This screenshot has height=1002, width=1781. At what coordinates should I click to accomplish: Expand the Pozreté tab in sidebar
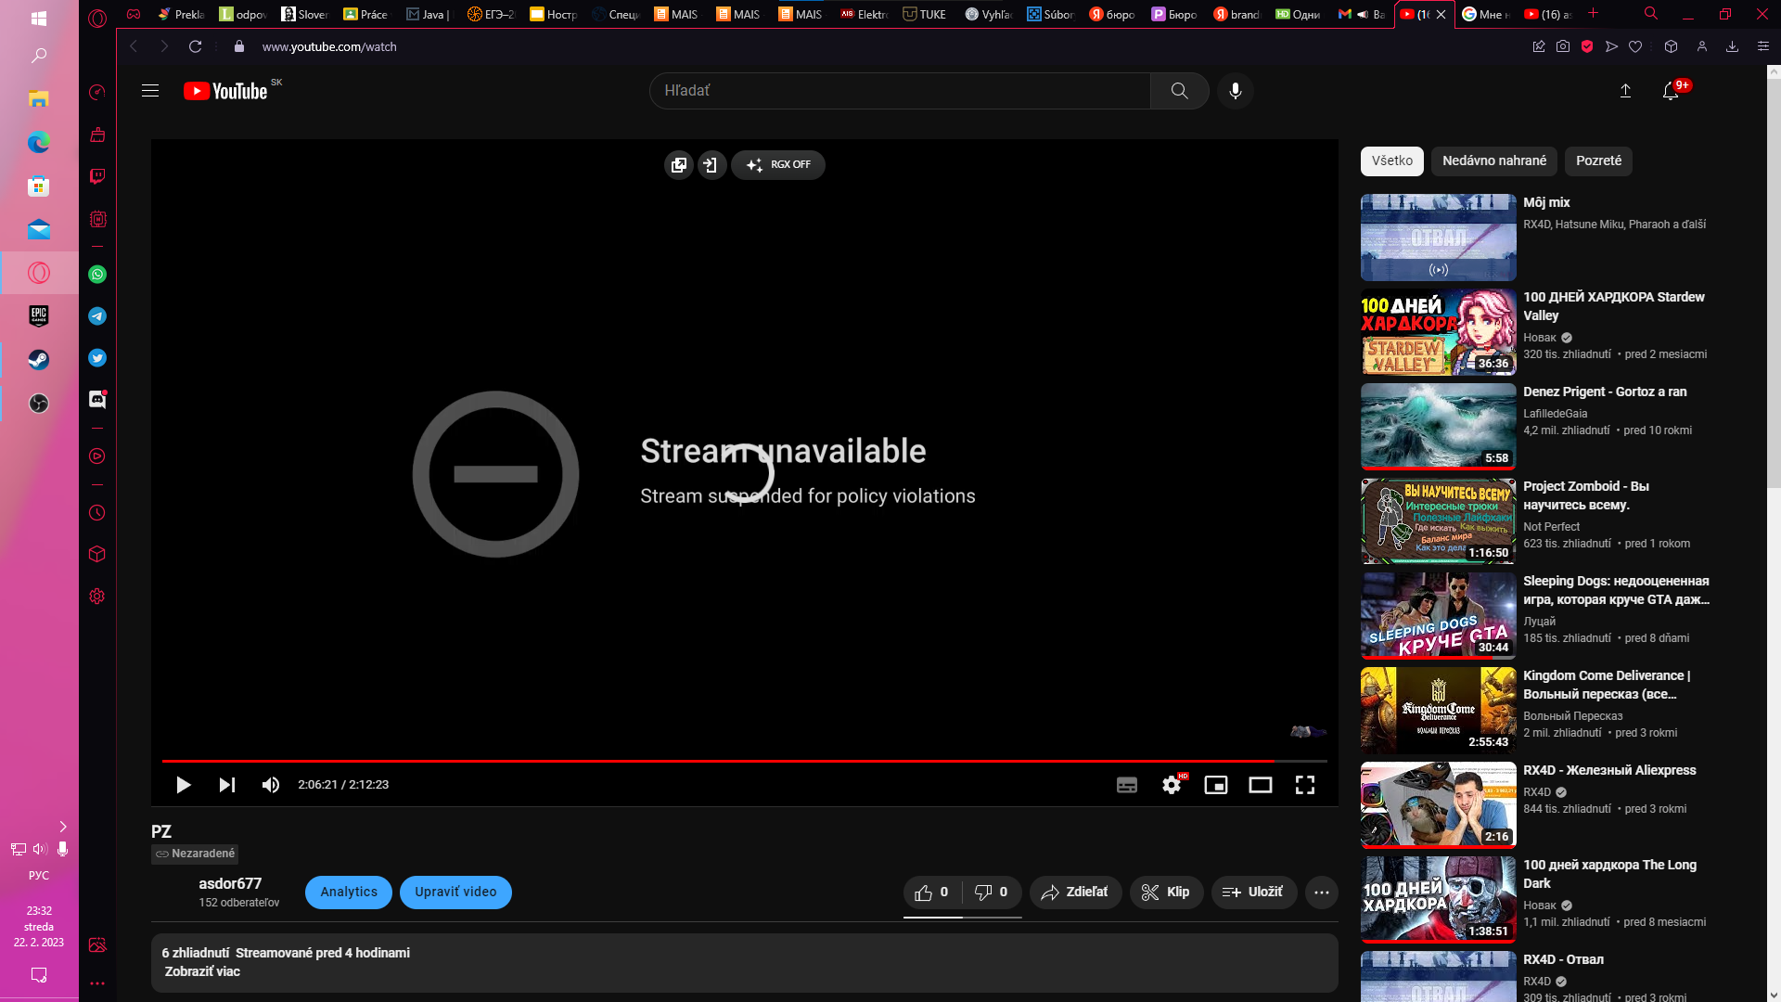coord(1599,161)
